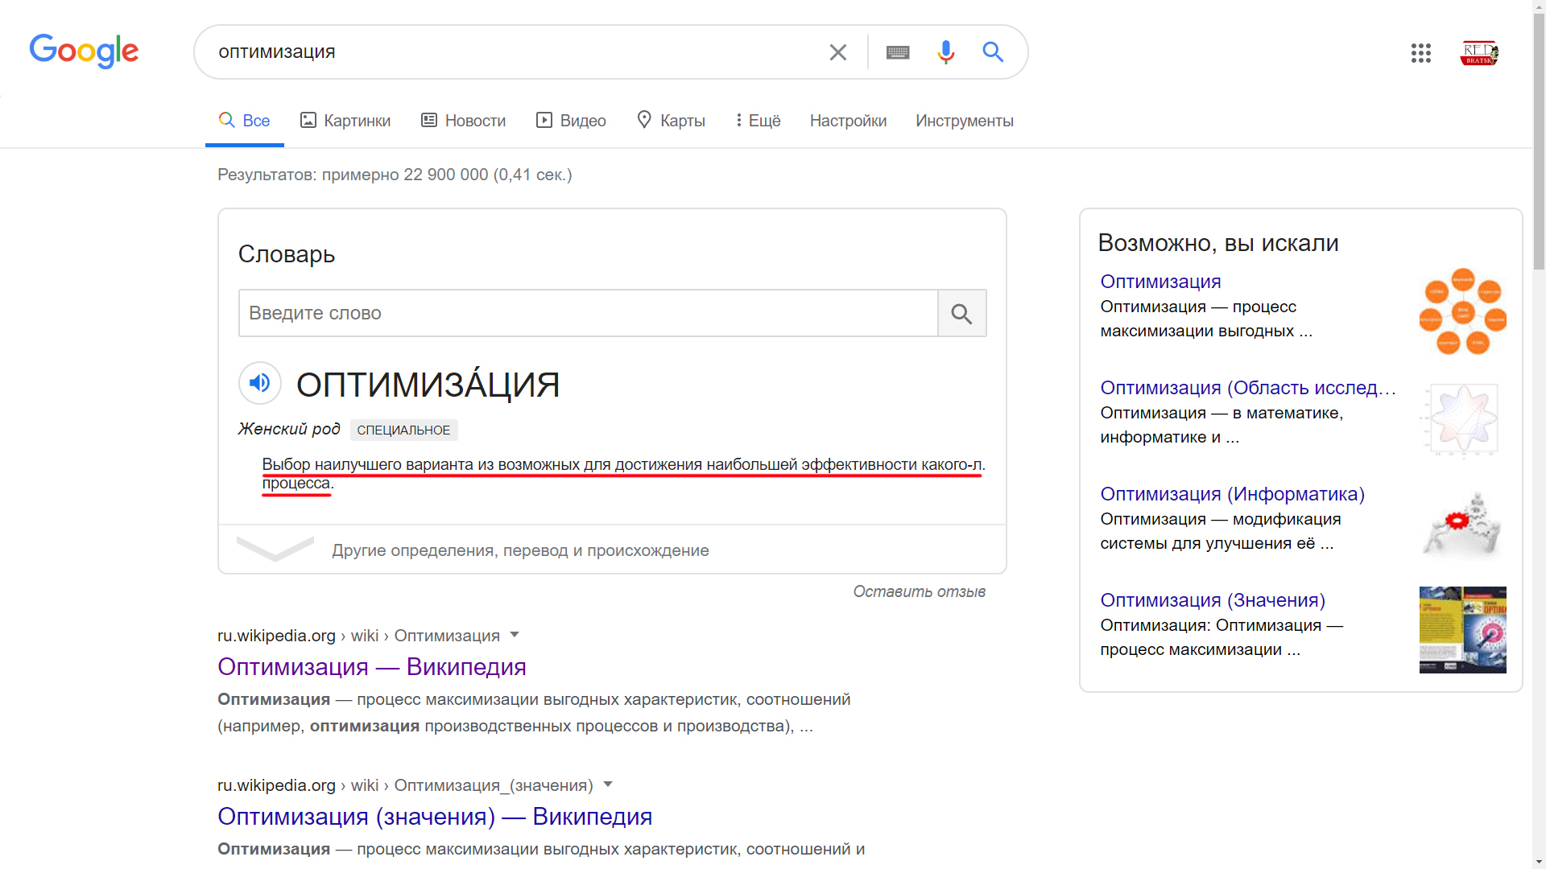The image size is (1546, 869).
Task: Open Оптимизация — Википедия result
Action: click(x=372, y=667)
